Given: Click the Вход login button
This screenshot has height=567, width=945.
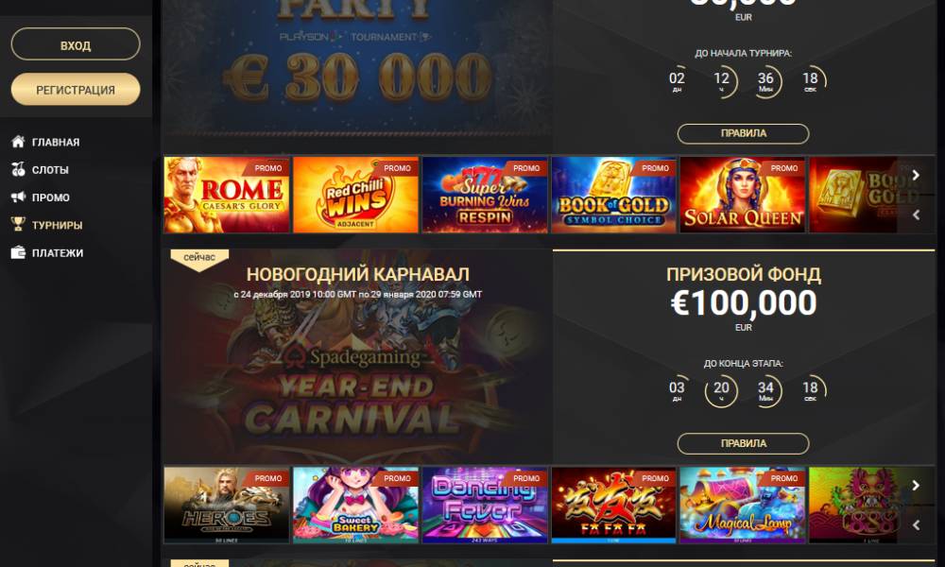Looking at the screenshot, I should click(x=76, y=44).
